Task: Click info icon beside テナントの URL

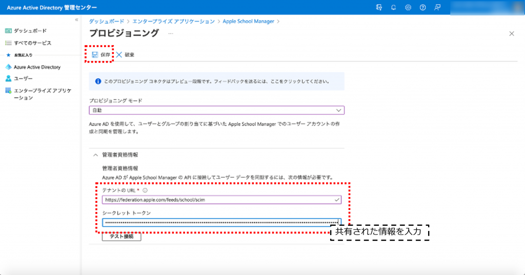Action: tap(145, 191)
